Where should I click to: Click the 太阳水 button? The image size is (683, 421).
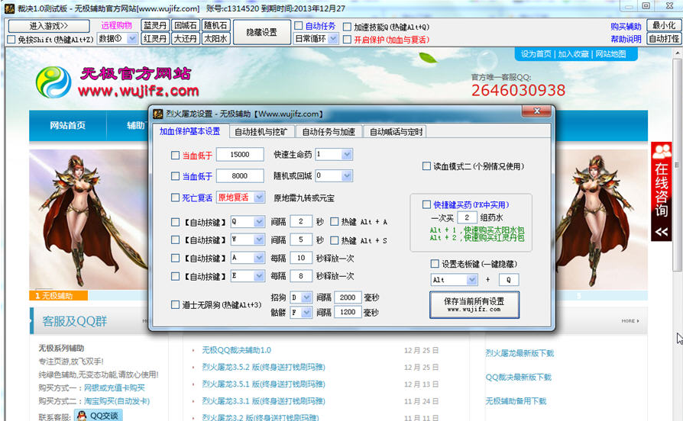[x=216, y=39]
